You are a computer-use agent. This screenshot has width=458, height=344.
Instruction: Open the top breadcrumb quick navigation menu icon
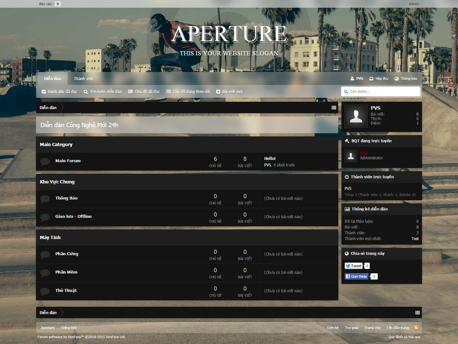click(x=334, y=108)
